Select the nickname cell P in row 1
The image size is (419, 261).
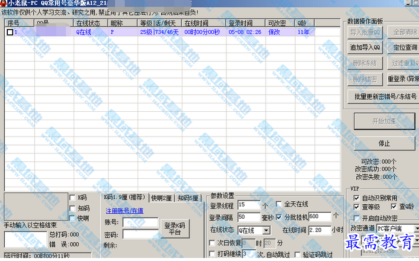pyautogui.click(x=123, y=32)
